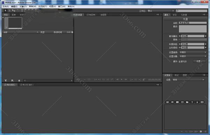Image resolution: width=210 pixels, height=135 pixels.
Task: Click the 设置... button beside 操作
Action: [199, 61]
